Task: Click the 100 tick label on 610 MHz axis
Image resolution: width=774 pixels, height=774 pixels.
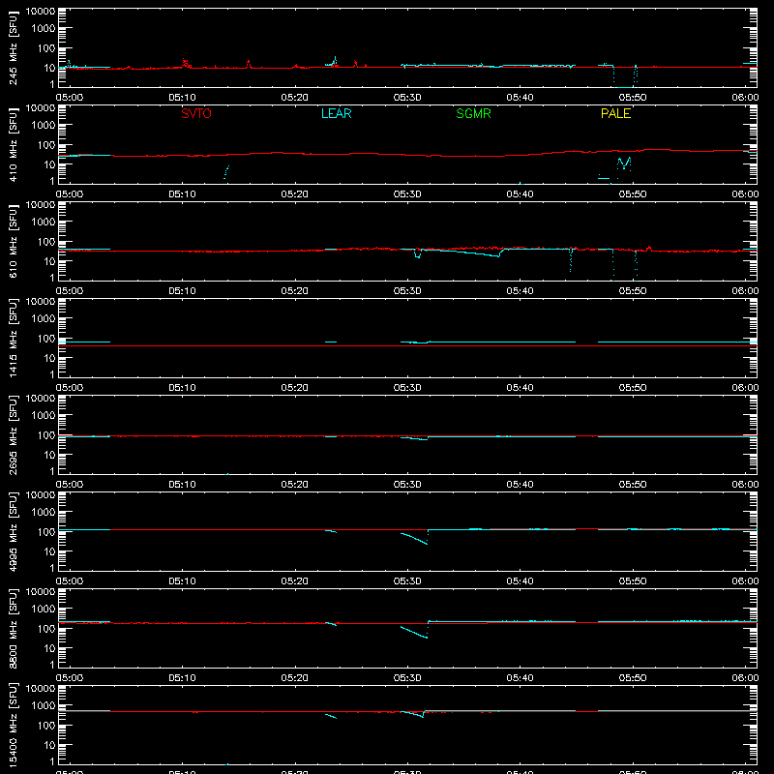Action: pos(46,242)
